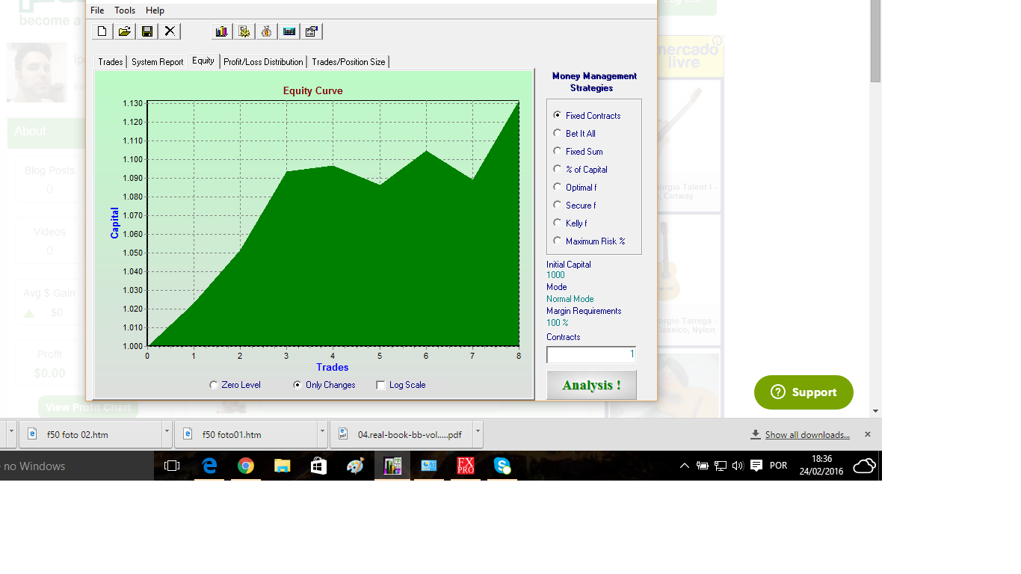Open the Action Center notification icon
The height and width of the screenshot is (574, 1021).
pyautogui.click(x=756, y=466)
